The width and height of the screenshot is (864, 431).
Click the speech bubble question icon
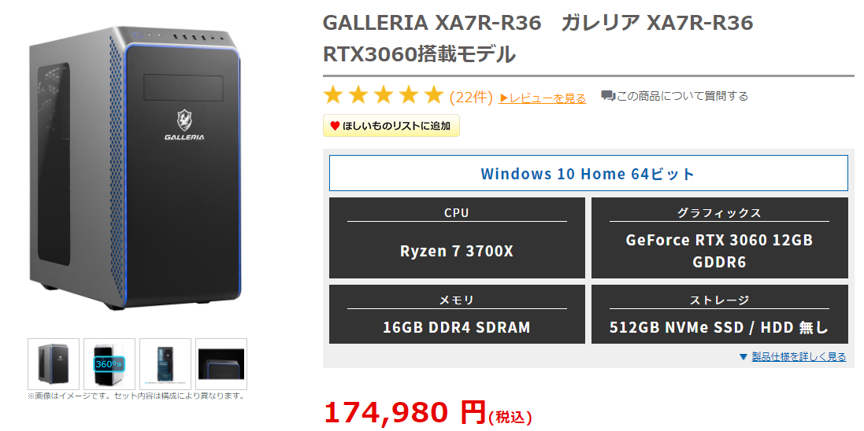pos(608,96)
